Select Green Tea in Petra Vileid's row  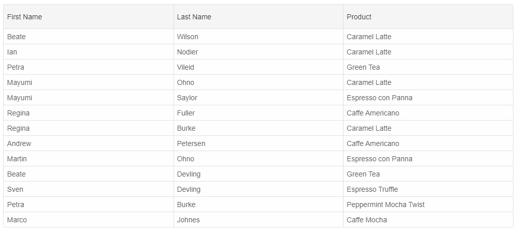click(363, 67)
